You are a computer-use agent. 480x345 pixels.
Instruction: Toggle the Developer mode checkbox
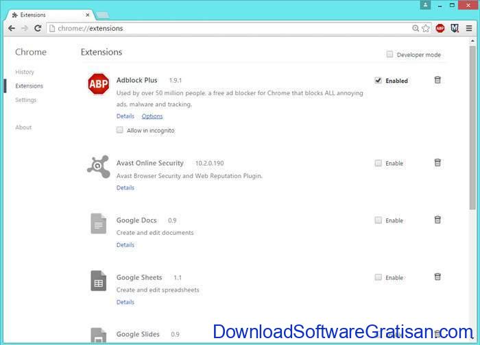tap(389, 54)
